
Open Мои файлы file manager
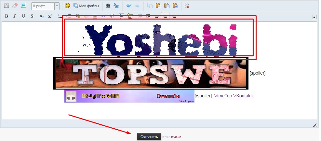[x=86, y=6]
